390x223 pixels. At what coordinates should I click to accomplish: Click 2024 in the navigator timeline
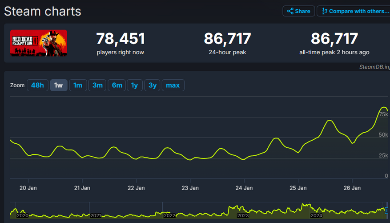(x=316, y=215)
